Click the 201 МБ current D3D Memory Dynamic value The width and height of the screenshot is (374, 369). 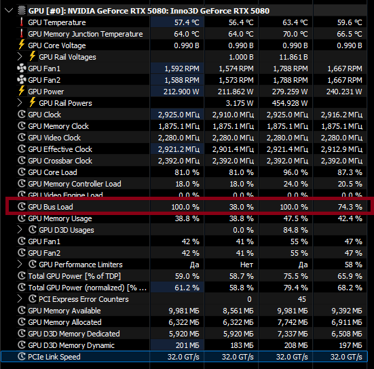187,345
